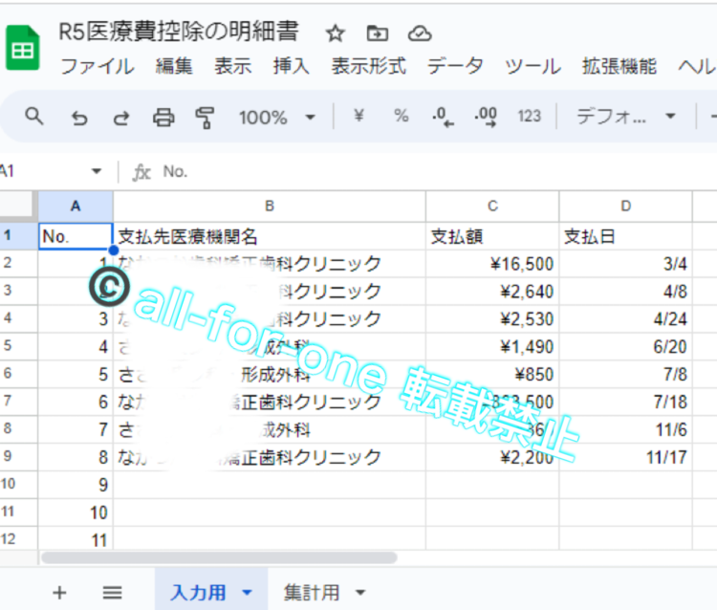Open the 表示 menu

click(232, 66)
